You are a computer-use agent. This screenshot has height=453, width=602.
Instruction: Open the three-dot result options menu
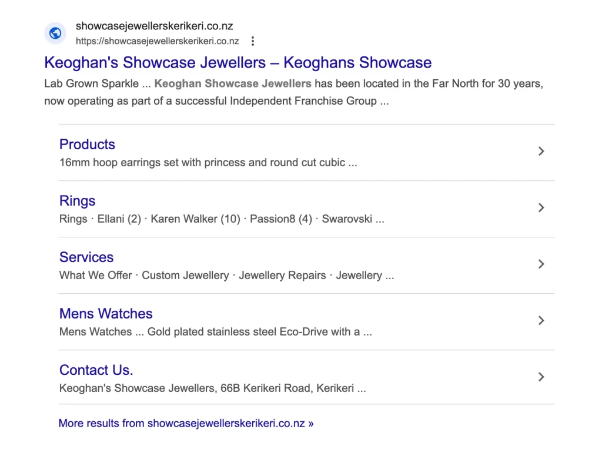pyautogui.click(x=253, y=41)
